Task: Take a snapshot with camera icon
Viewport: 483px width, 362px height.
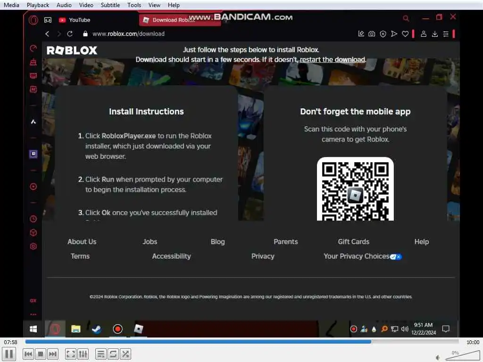Action: (x=372, y=34)
